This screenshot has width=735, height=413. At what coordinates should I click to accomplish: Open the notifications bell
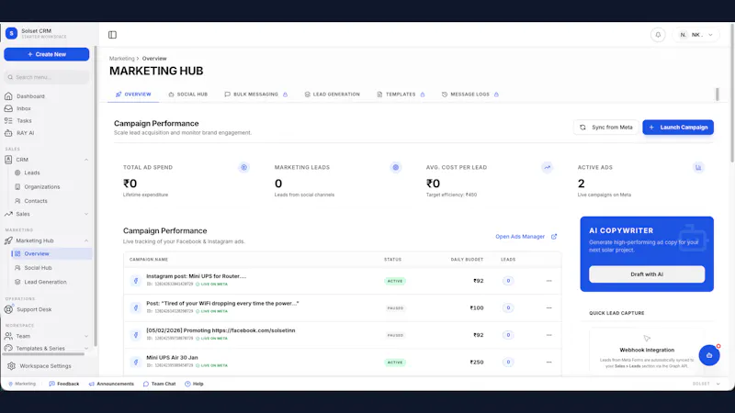click(658, 35)
